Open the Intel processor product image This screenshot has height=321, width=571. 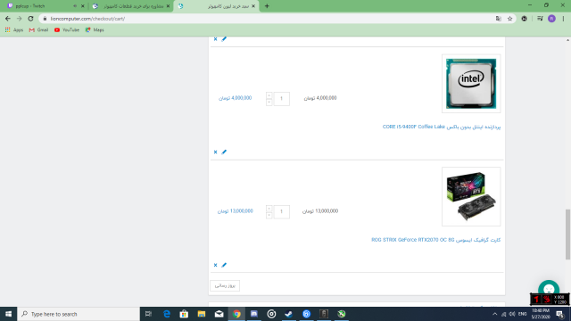[471, 83]
